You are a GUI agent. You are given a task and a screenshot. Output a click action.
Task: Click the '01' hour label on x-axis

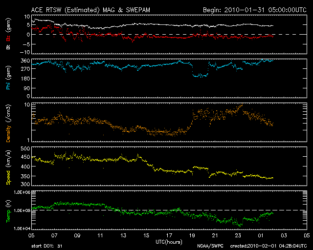tap(261, 235)
